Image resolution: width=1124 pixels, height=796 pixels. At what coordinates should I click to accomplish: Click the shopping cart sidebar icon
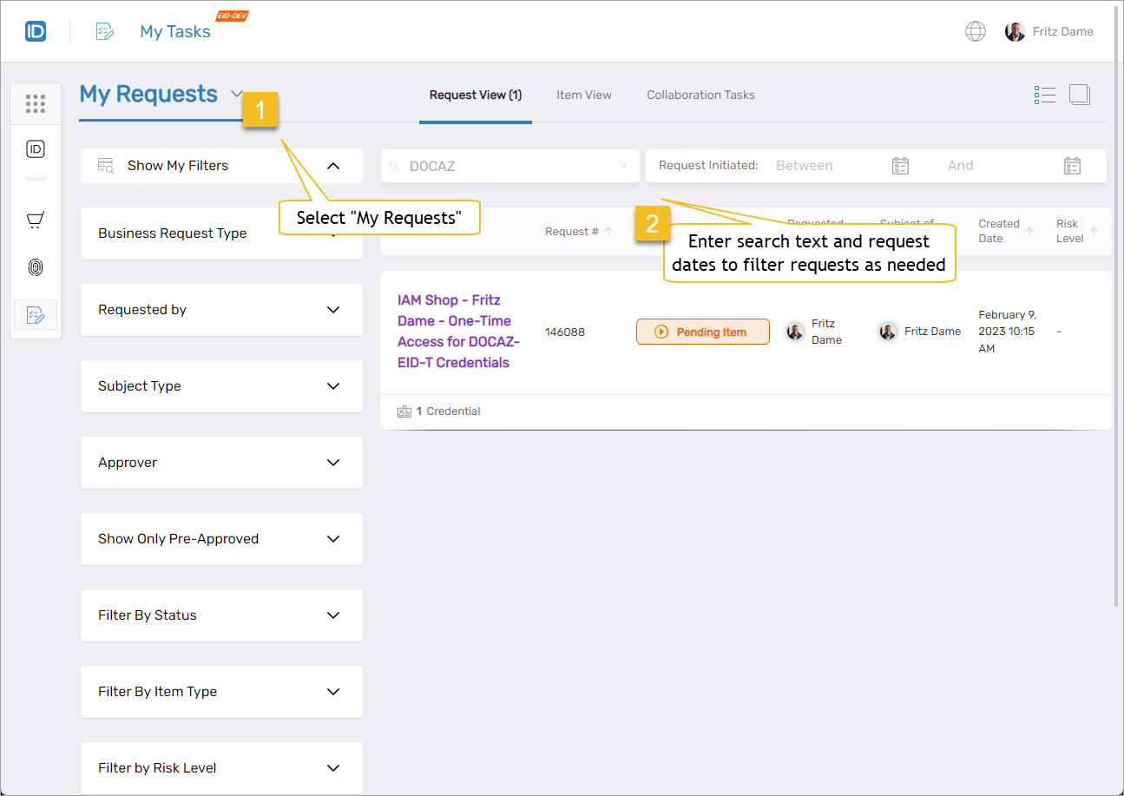[x=36, y=220]
